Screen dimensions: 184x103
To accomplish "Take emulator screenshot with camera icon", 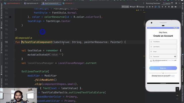I will [x=172, y=7].
